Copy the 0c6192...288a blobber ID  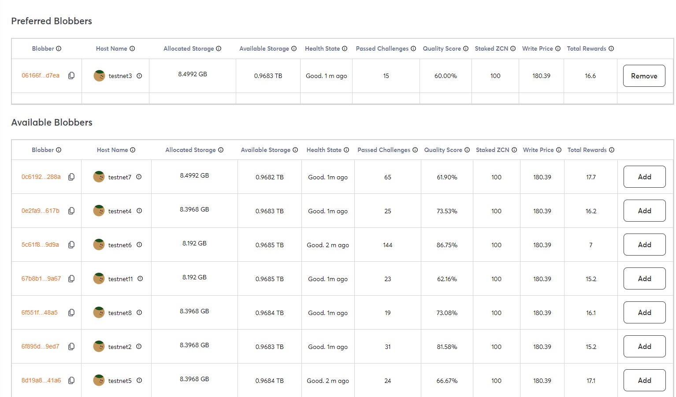[71, 177]
